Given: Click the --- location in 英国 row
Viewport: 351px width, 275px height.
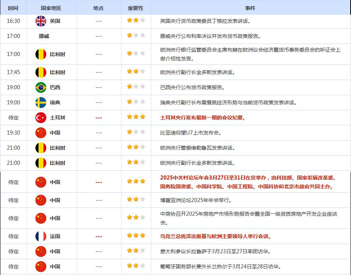Looking at the screenshot, I should (99, 21).
